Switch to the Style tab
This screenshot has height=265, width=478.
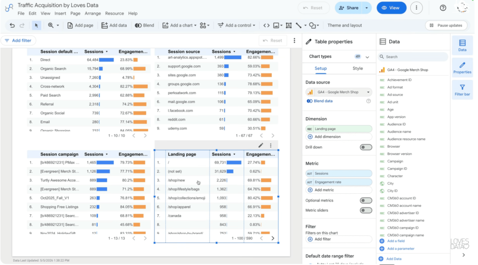(x=358, y=68)
